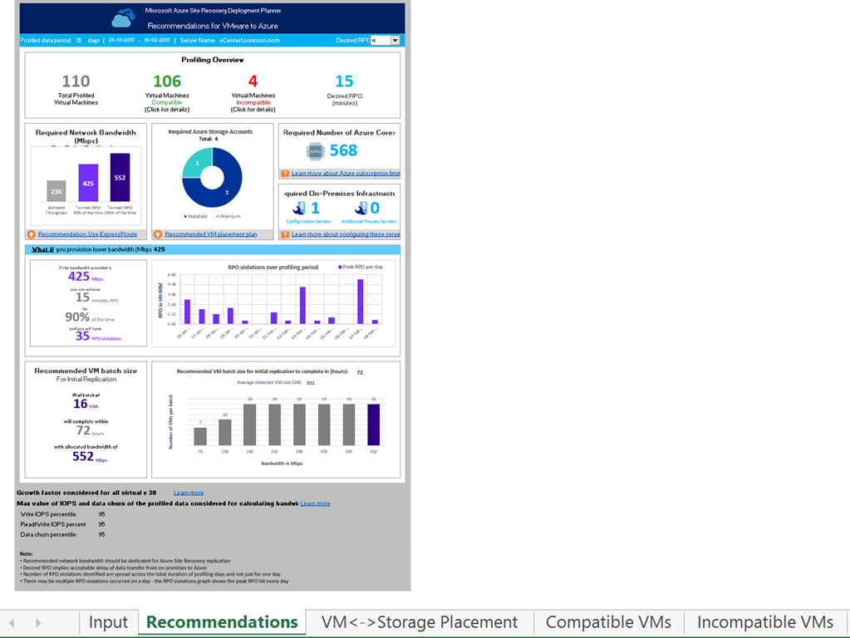This screenshot has width=850, height=638.
Task: Click the CPU chip icon beside 568
Action: (315, 150)
